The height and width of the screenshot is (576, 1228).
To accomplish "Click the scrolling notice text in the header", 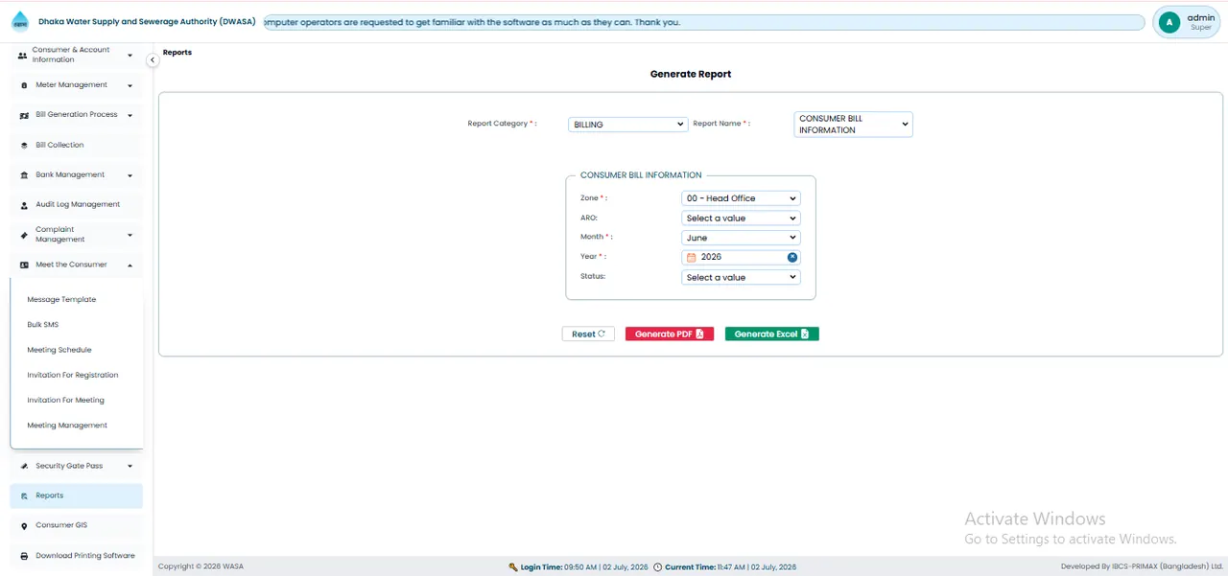I will pyautogui.click(x=472, y=22).
